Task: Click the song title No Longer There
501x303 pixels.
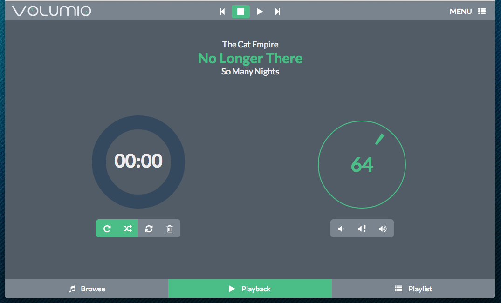Action: 250,58
